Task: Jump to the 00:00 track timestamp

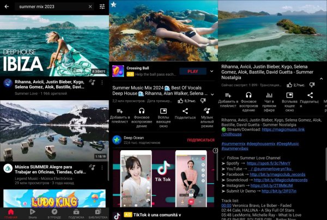Action: 226,205
